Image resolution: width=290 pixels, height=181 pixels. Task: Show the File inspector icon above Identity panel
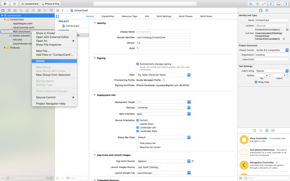[261, 10]
